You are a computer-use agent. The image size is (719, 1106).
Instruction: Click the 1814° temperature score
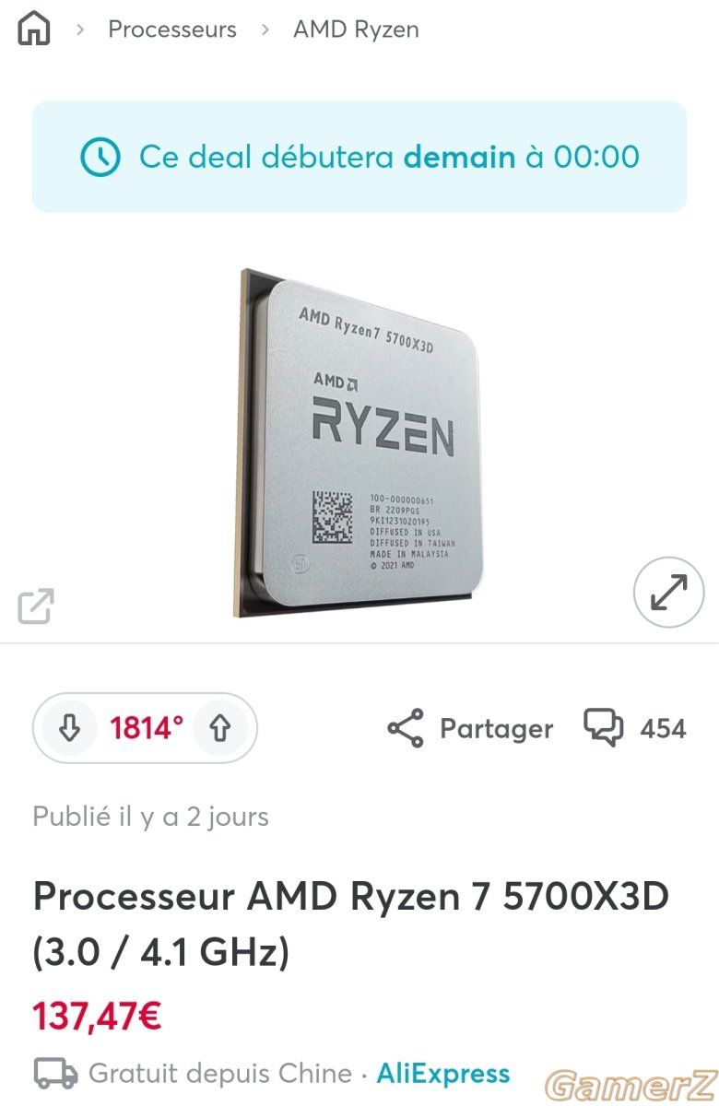pyautogui.click(x=147, y=729)
